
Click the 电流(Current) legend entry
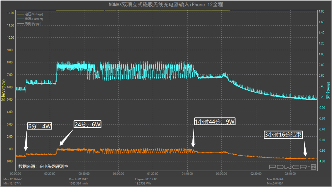tap(30, 19)
